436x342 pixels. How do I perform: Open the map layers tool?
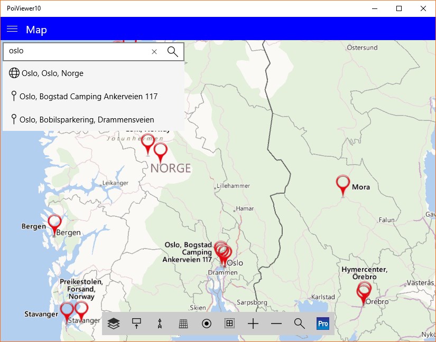(114, 324)
